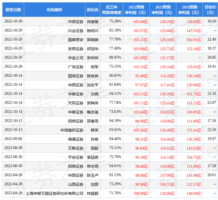Click target price 20.61
The width and height of the screenshot is (218, 200).
212,175
